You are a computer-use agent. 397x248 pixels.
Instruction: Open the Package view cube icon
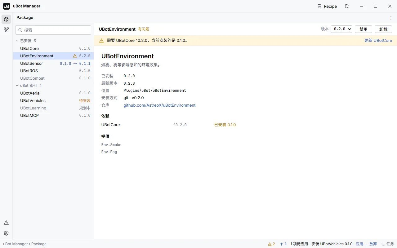(6, 19)
